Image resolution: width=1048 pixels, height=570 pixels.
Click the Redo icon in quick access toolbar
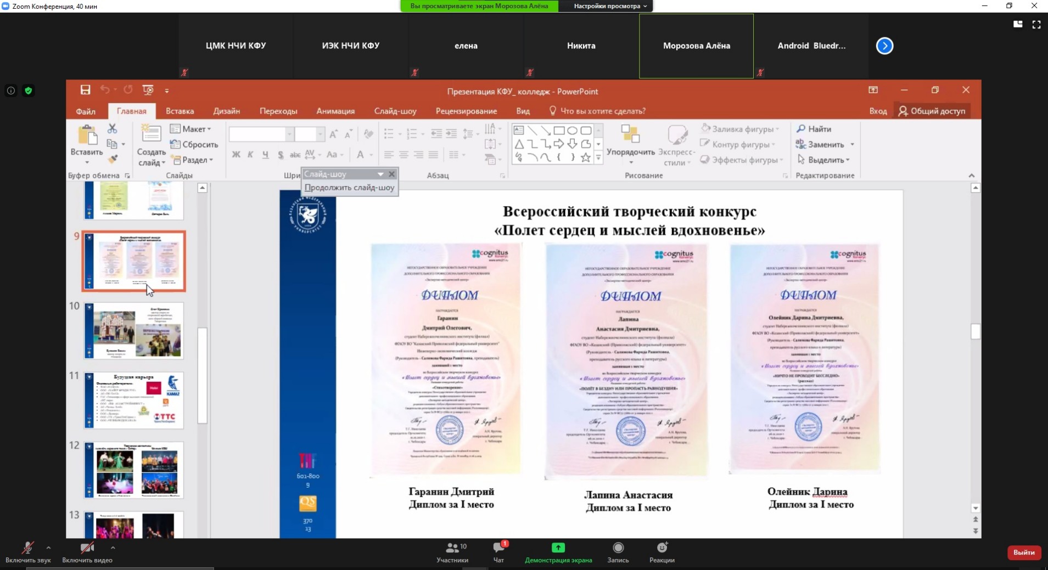pos(128,90)
